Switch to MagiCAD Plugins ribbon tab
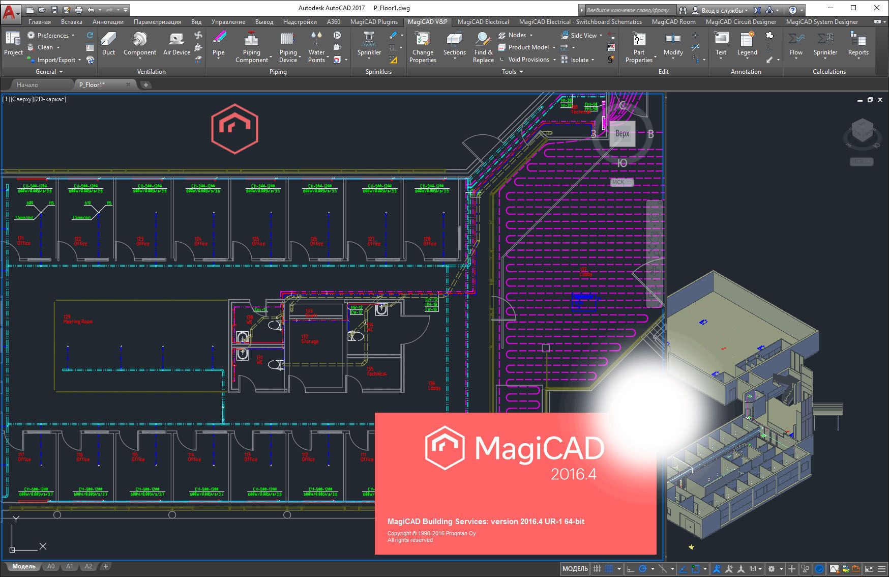The width and height of the screenshot is (889, 577). pos(374,22)
